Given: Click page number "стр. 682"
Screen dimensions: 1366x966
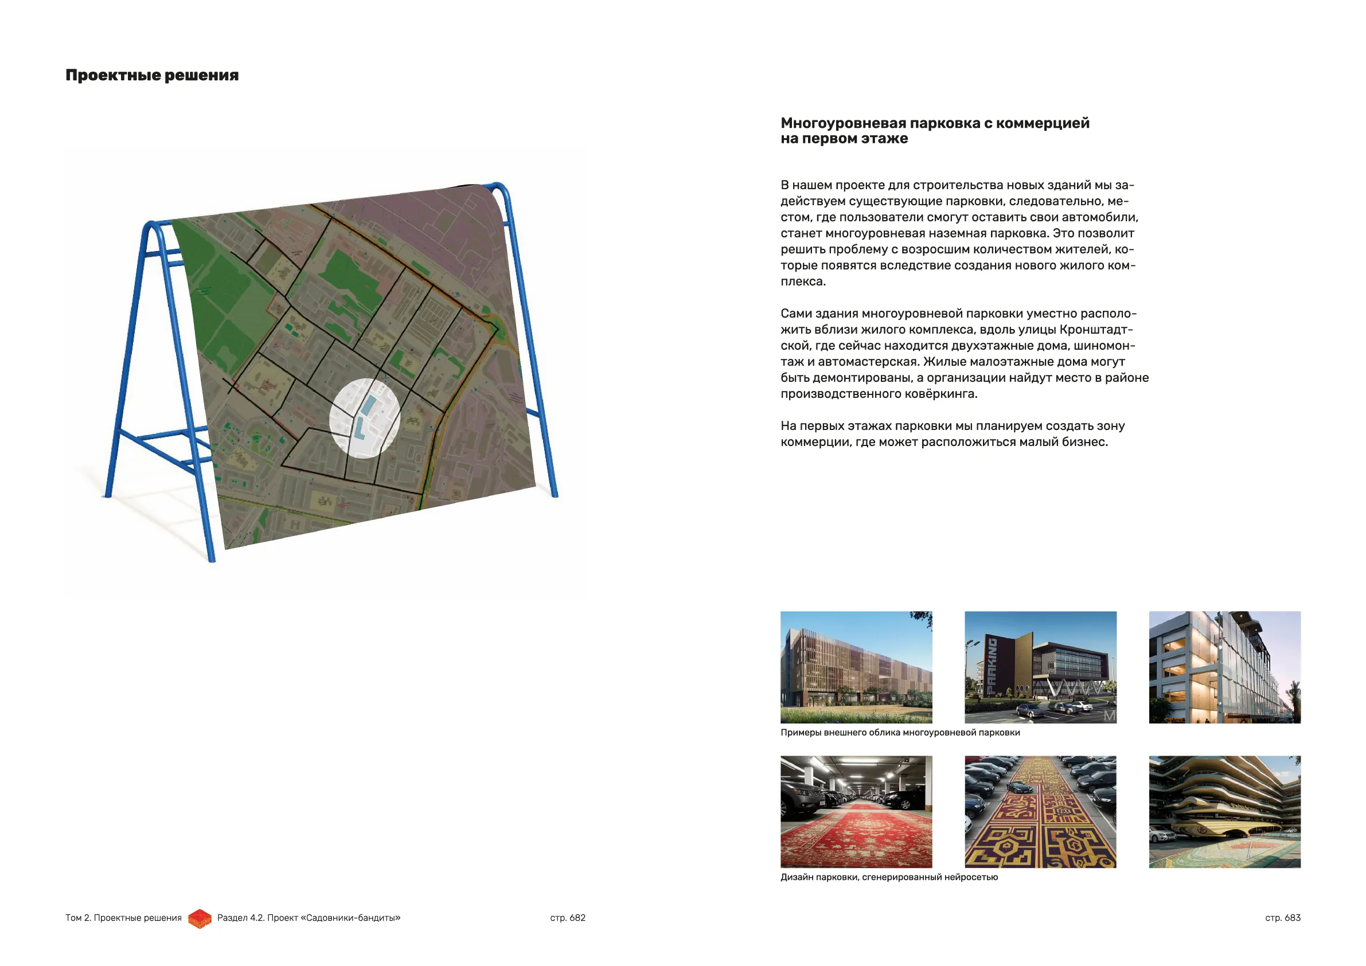Looking at the screenshot, I should 567,918.
